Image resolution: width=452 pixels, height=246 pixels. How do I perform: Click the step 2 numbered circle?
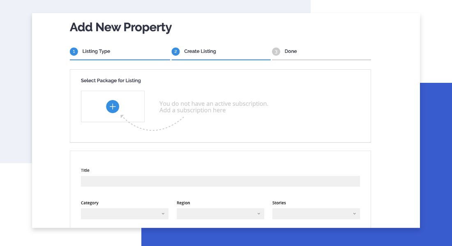click(176, 52)
